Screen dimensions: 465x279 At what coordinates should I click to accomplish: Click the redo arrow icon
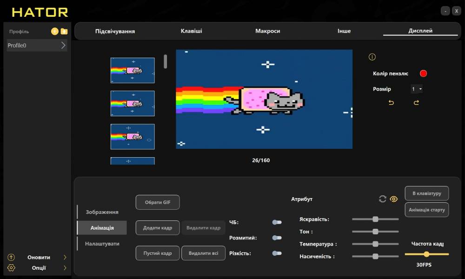(416, 103)
